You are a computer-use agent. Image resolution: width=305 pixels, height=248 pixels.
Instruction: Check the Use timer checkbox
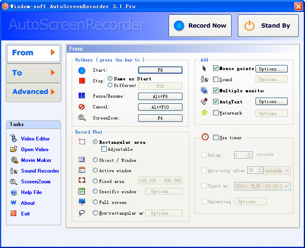point(216,138)
